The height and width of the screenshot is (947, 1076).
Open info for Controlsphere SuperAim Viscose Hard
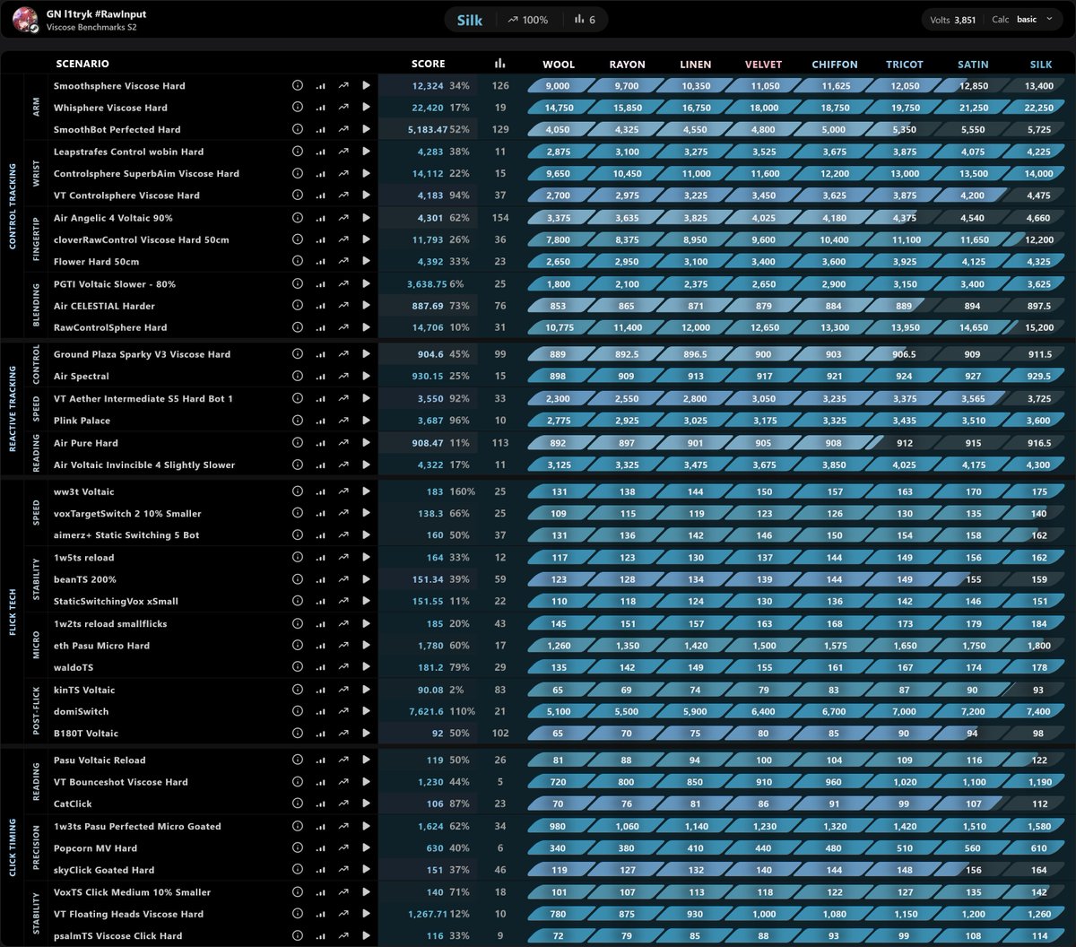[x=298, y=173]
